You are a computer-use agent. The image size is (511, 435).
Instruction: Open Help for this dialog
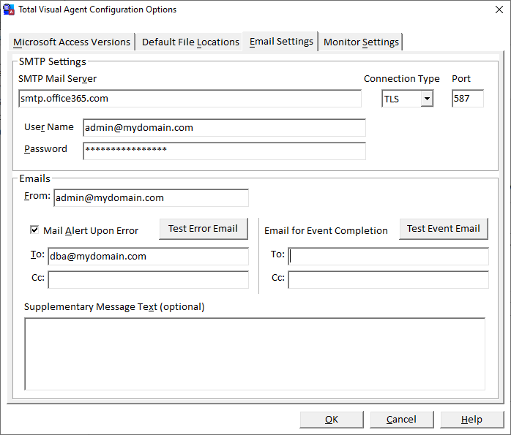(x=472, y=420)
